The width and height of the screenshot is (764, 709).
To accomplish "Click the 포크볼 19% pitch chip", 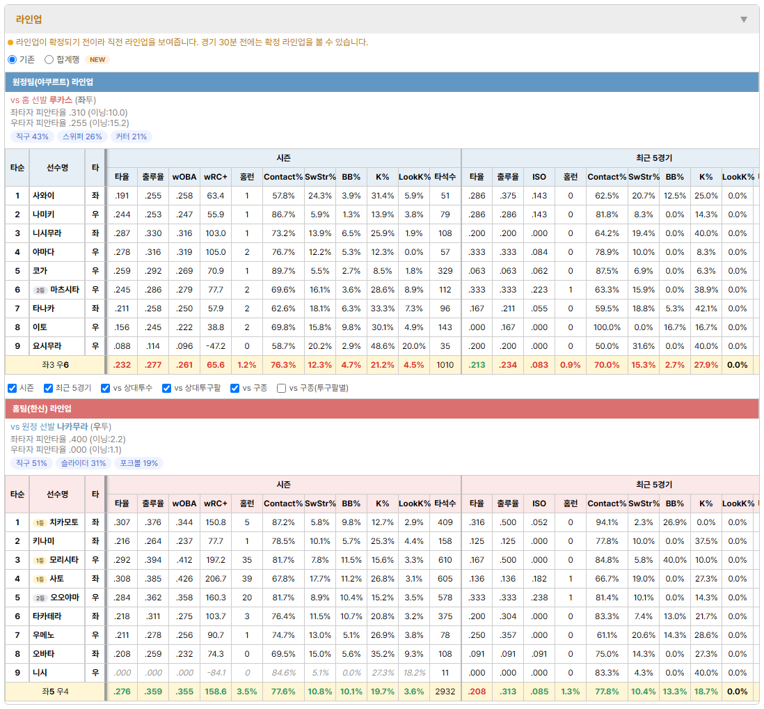I will pyautogui.click(x=139, y=463).
